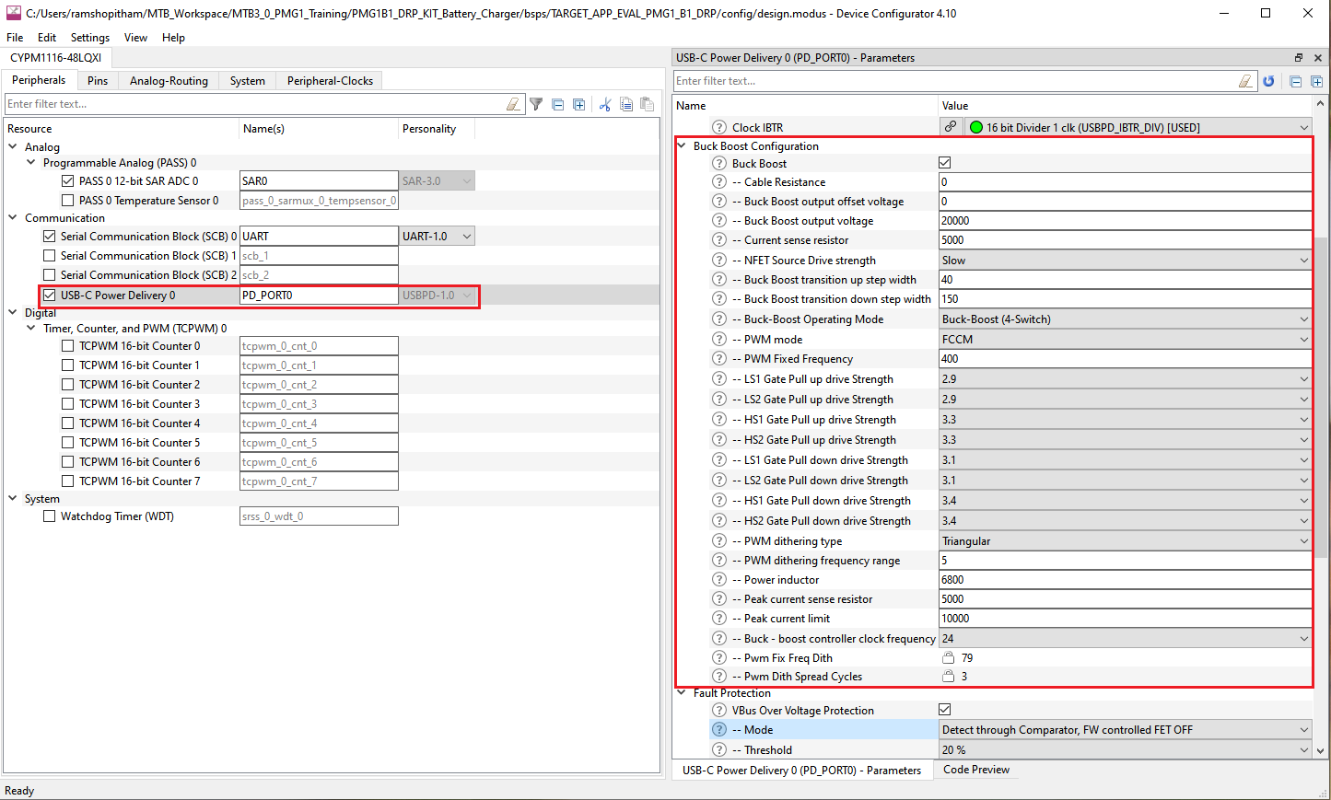Click the link icon in Clock IBTR row
1331x800 pixels.
[x=951, y=127]
